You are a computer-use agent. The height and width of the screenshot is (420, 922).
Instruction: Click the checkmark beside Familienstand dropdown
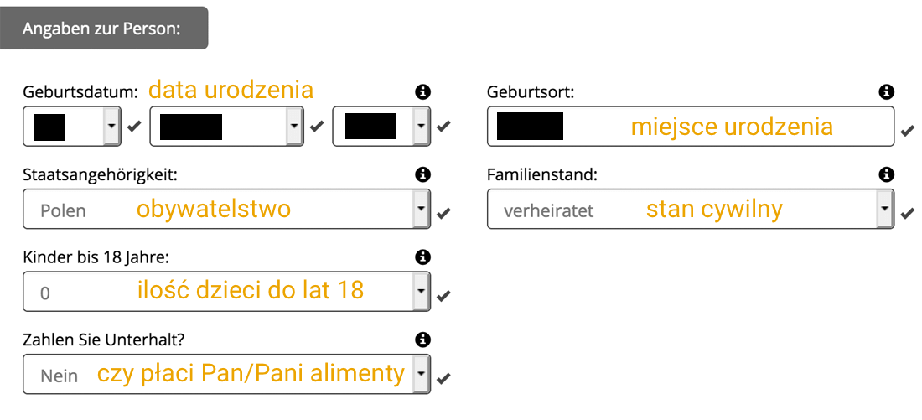[907, 212]
